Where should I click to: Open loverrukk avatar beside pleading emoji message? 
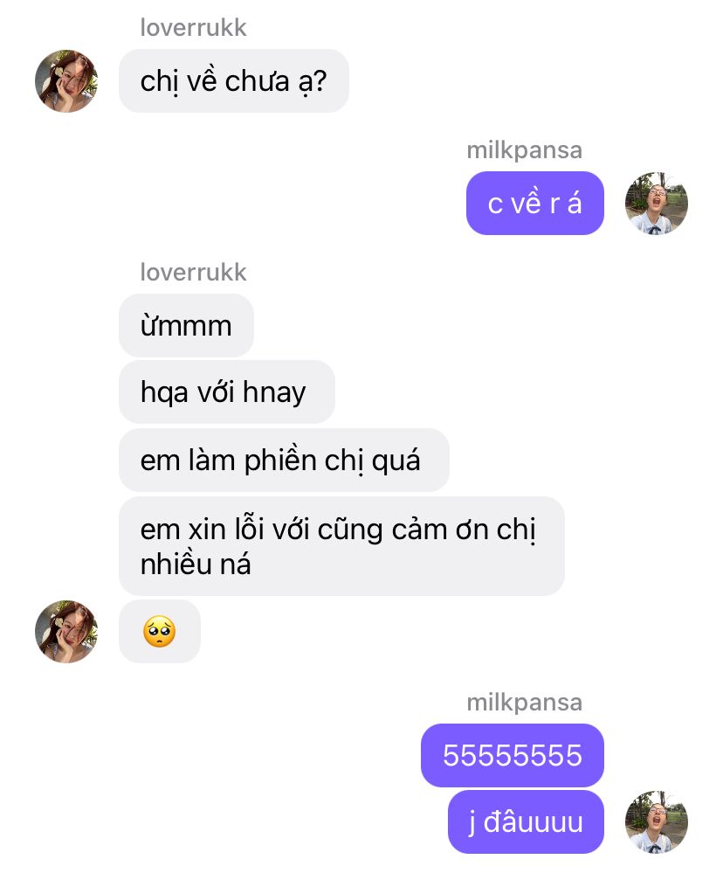click(x=66, y=631)
